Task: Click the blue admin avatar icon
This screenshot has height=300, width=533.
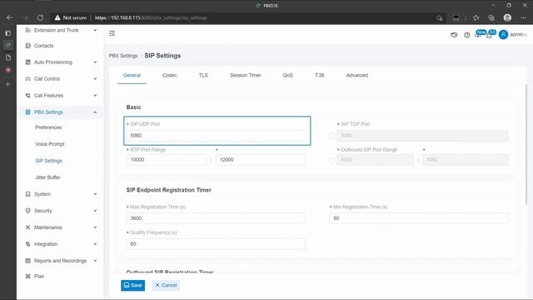Action: point(503,34)
